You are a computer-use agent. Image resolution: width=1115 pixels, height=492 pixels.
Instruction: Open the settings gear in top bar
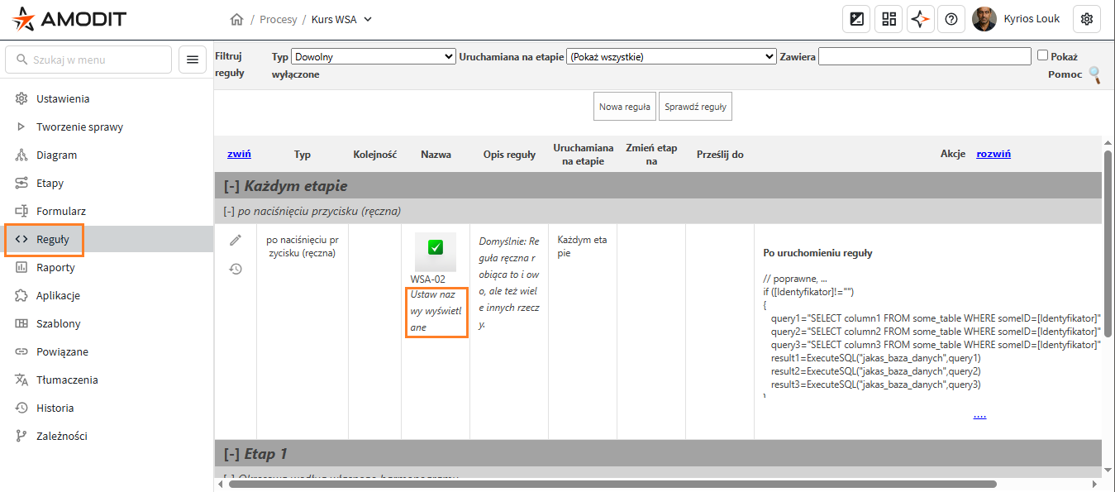pos(1087,19)
